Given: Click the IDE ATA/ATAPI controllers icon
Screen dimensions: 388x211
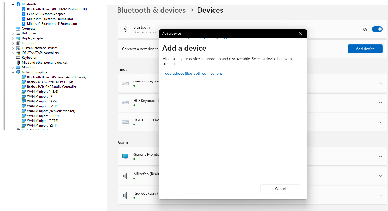Looking at the screenshot, I should tap(18, 53).
